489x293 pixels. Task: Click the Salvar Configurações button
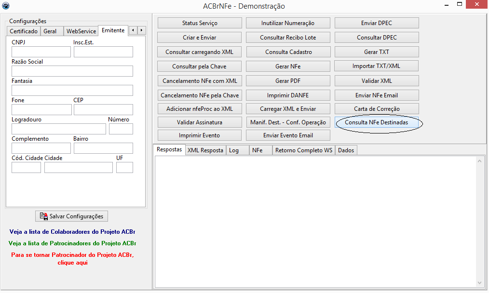tap(71, 216)
